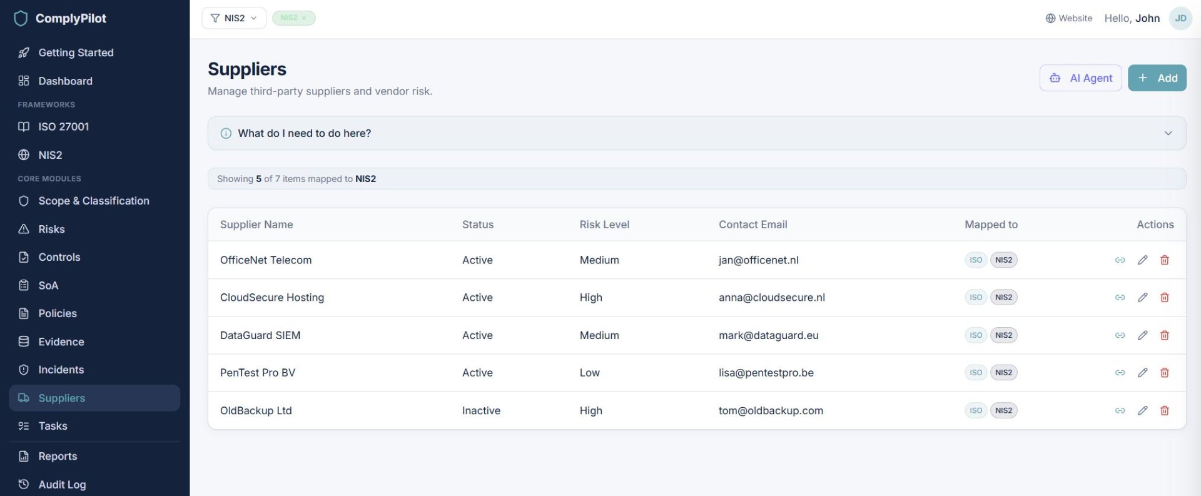
Task: Open the Audit Log page
Action: pos(94,484)
